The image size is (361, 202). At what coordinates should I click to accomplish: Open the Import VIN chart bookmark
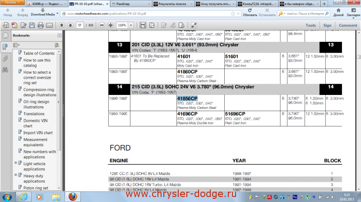(38, 133)
